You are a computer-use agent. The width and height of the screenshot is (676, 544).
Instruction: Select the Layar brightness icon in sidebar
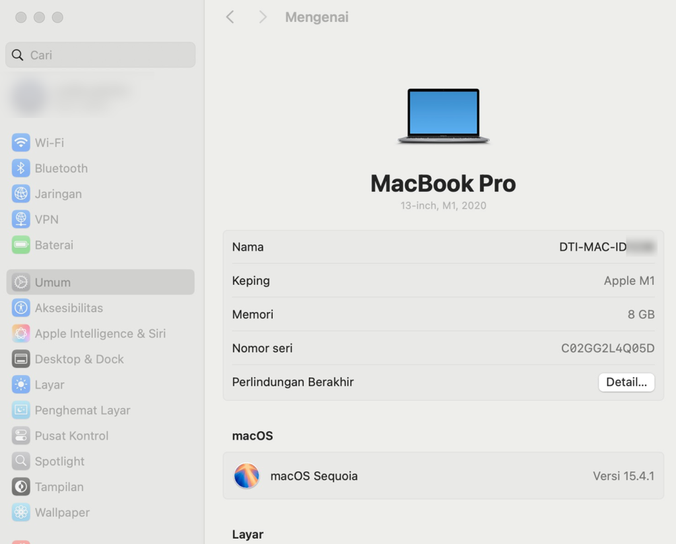pos(20,384)
